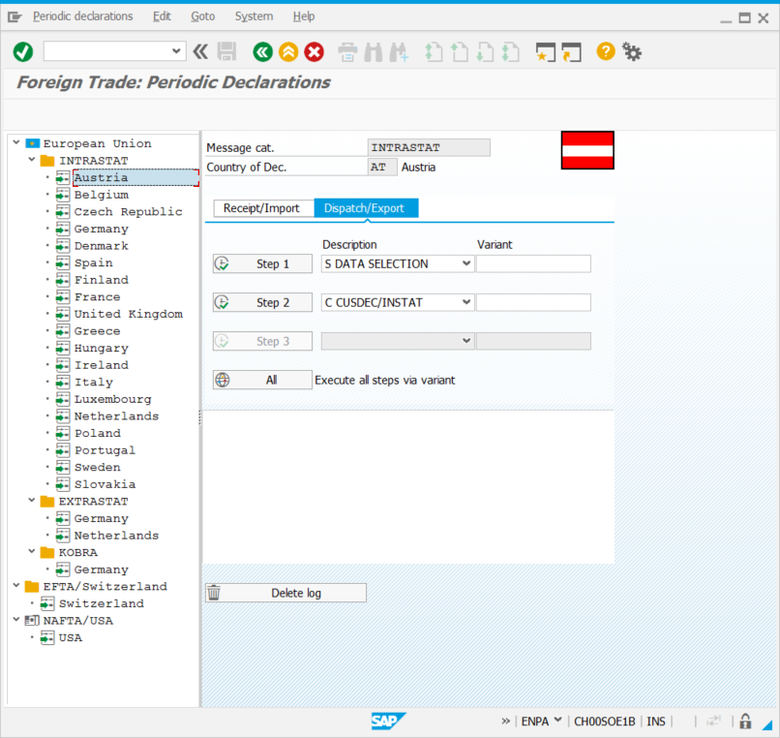Screen dimensions: 780x738
Task: Select Slovakia in the tree
Action: point(105,484)
